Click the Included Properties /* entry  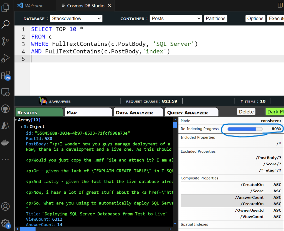click(279, 144)
